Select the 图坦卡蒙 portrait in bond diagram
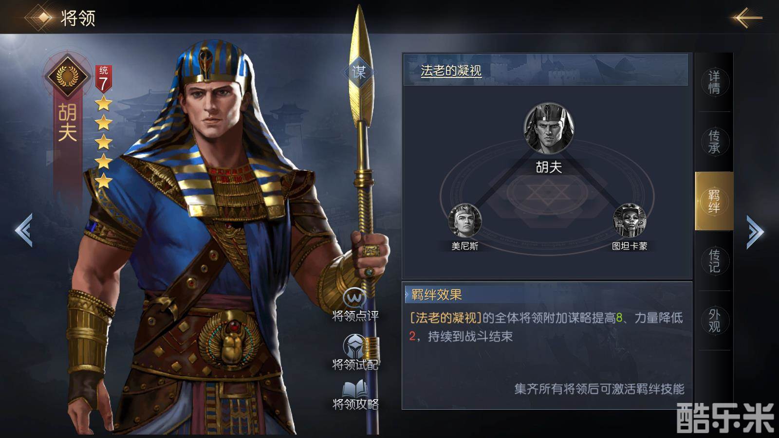The image size is (779, 438). (630, 221)
